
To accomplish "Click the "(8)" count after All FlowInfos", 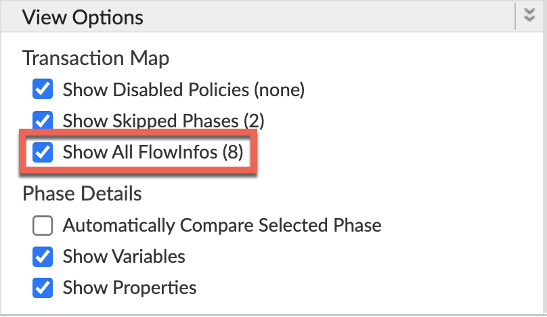I will tap(232, 152).
